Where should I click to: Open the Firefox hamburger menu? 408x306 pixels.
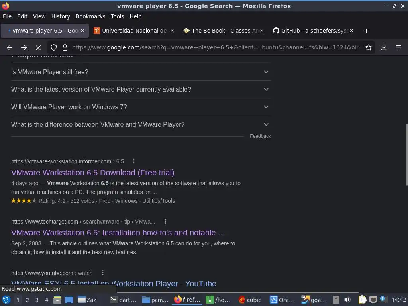coord(398,47)
